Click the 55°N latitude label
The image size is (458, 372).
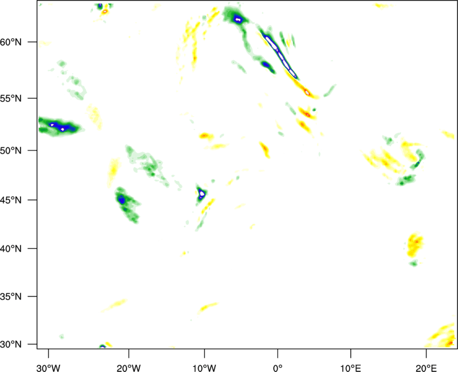(11, 98)
